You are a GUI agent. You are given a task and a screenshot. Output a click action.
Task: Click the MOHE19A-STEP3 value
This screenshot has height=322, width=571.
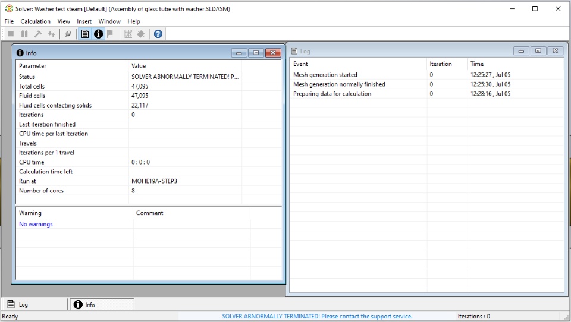click(155, 181)
